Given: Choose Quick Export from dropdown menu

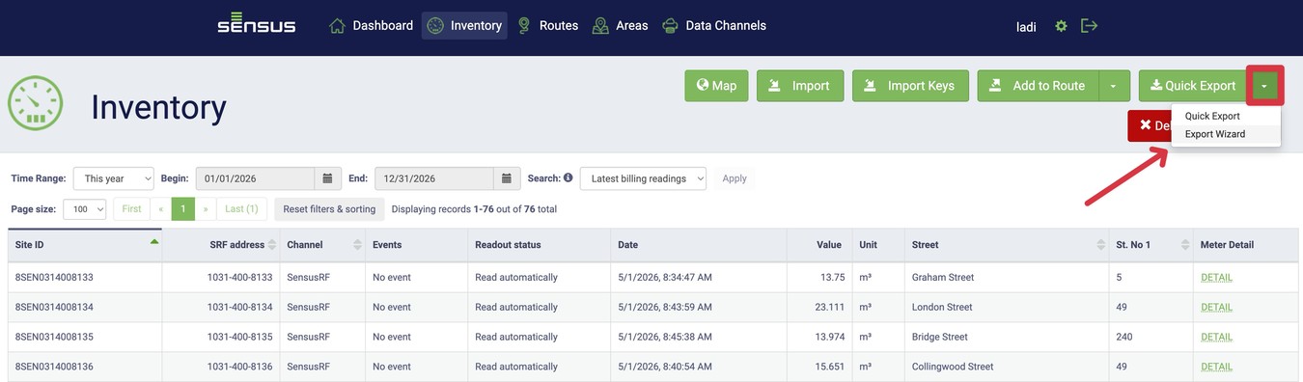Looking at the screenshot, I should pyautogui.click(x=1212, y=116).
